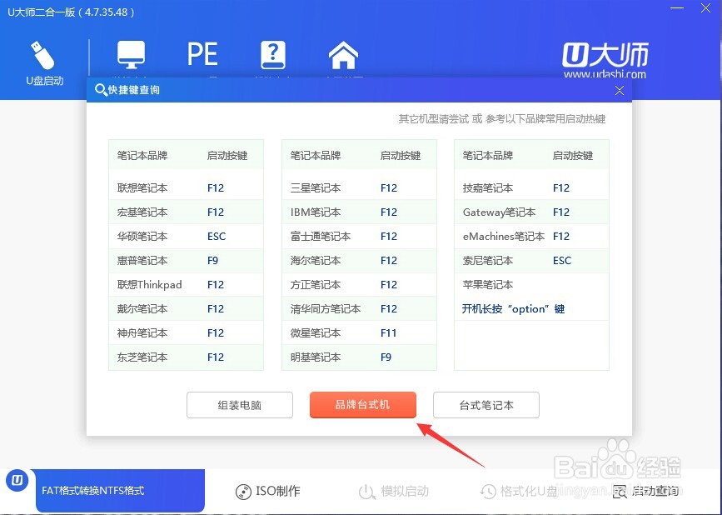Viewport: 722px width, 515px height.
Task: Select the 宏基笔记本 row
Action: tap(186, 212)
